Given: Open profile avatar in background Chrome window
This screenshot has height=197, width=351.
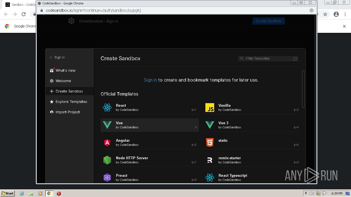Looking at the screenshot, I should pyautogui.click(x=336, y=14).
